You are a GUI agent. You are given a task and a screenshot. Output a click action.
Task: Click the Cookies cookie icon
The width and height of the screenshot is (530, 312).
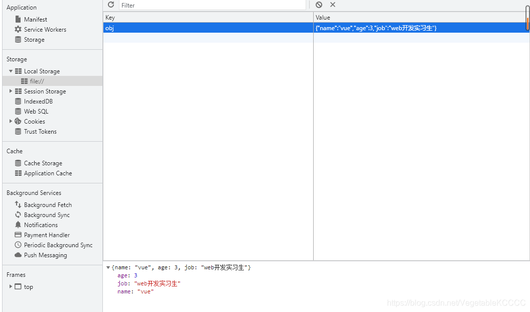pos(18,121)
